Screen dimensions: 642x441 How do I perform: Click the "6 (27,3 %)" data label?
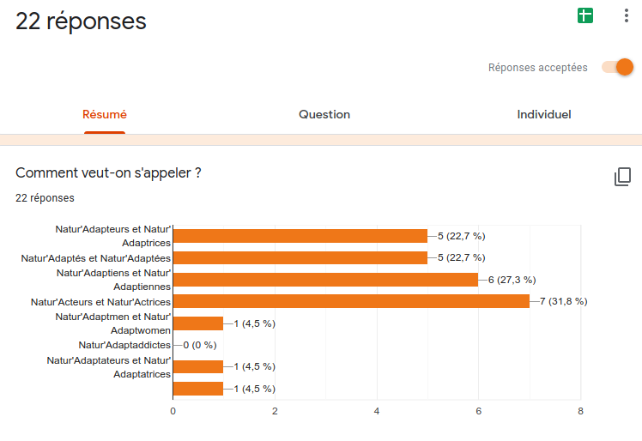[512, 280]
